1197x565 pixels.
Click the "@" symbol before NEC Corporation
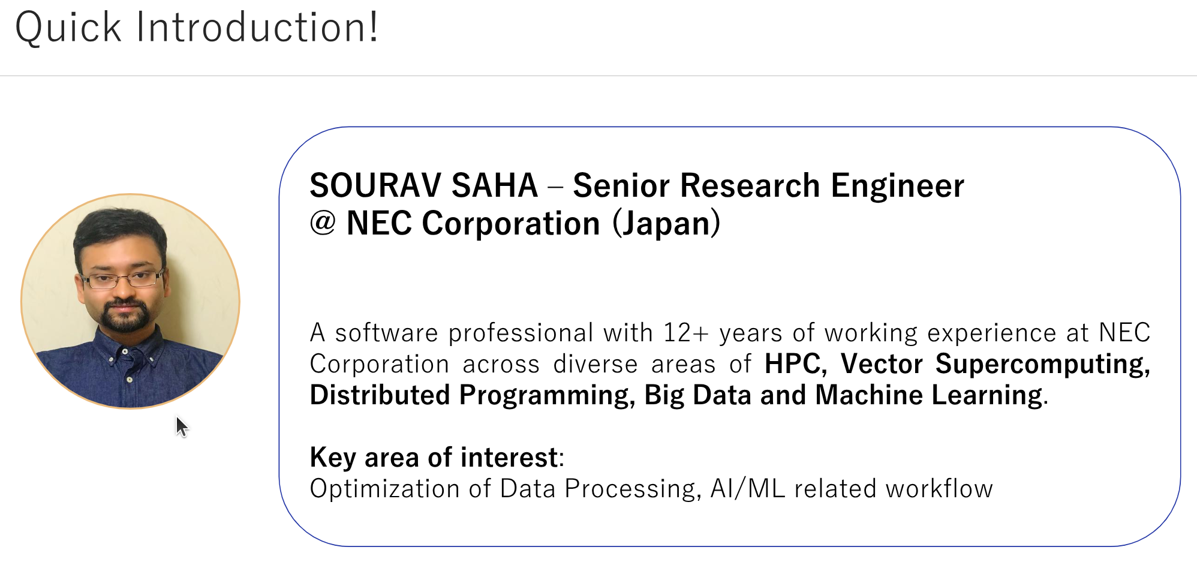[323, 224]
